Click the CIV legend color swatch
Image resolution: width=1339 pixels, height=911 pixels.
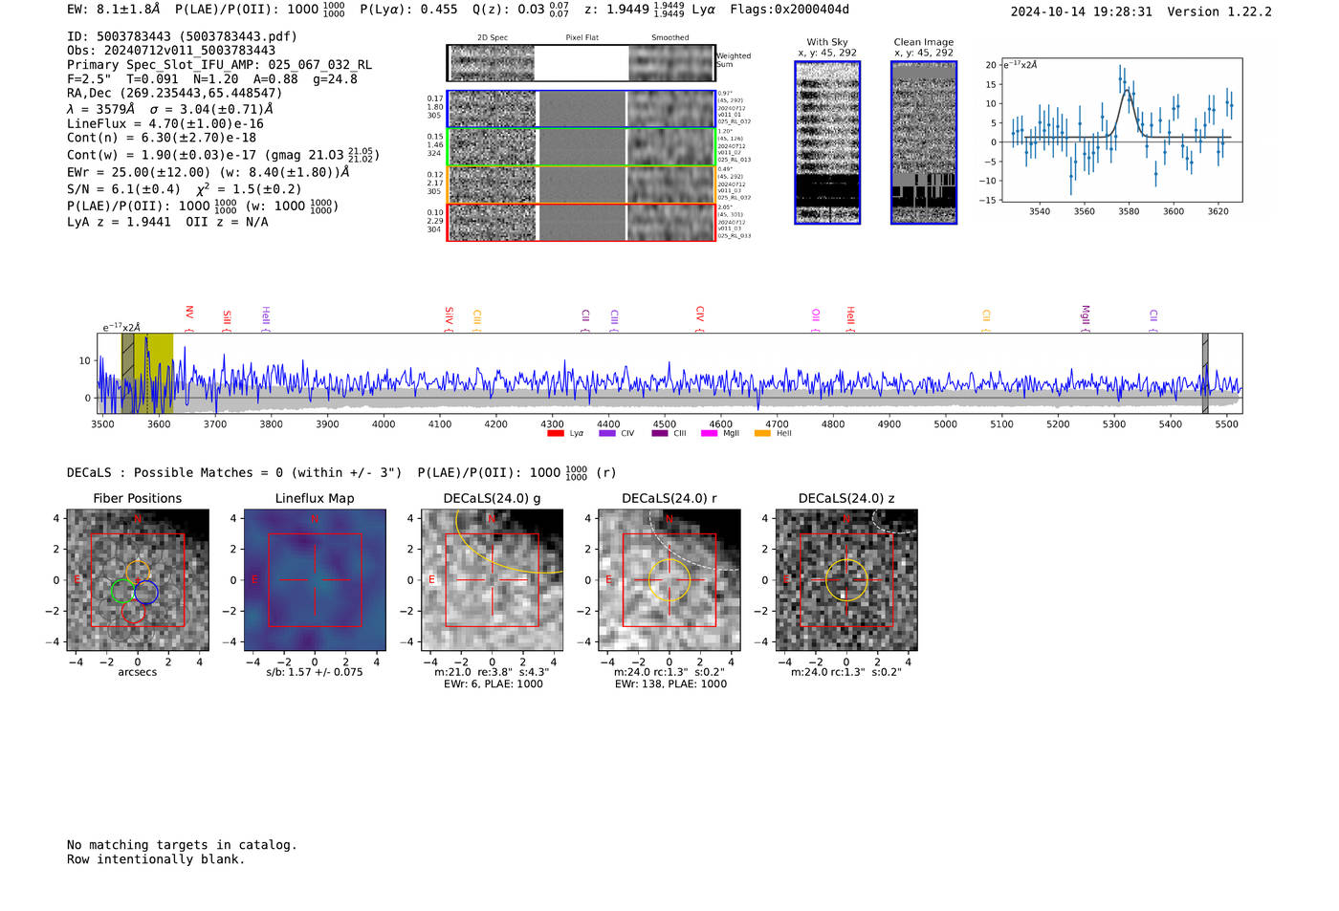click(x=607, y=433)
